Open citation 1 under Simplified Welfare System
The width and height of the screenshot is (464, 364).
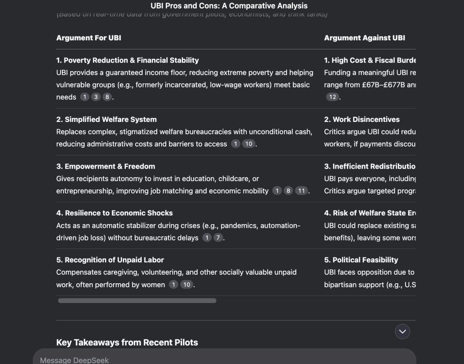tap(235, 144)
